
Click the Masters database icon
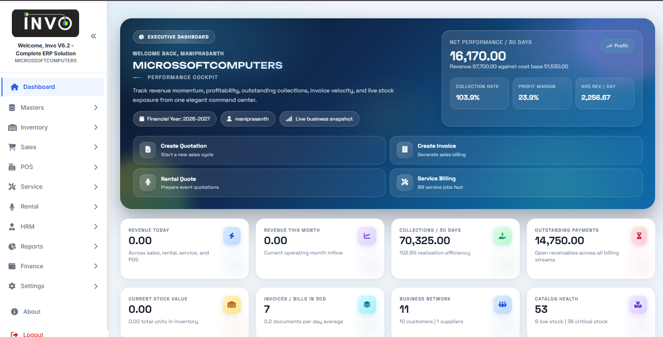coord(12,108)
